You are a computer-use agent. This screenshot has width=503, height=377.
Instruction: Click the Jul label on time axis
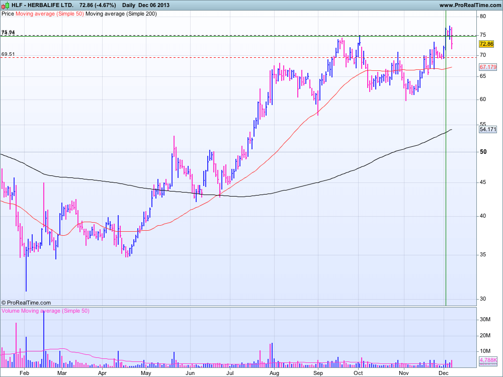pyautogui.click(x=230, y=373)
